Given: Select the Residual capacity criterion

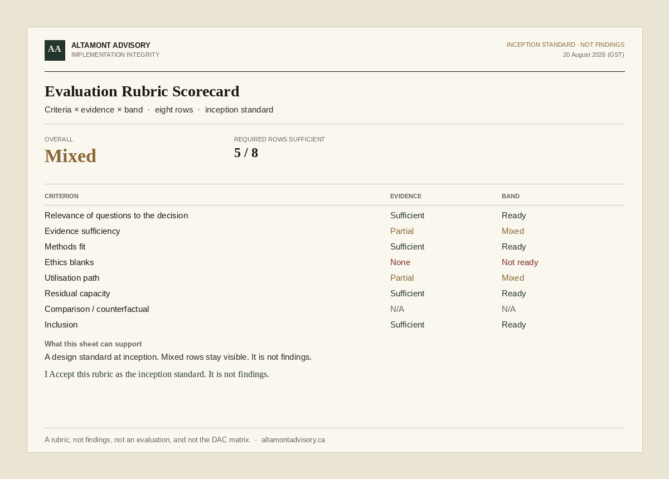Looking at the screenshot, I should 77,294.
